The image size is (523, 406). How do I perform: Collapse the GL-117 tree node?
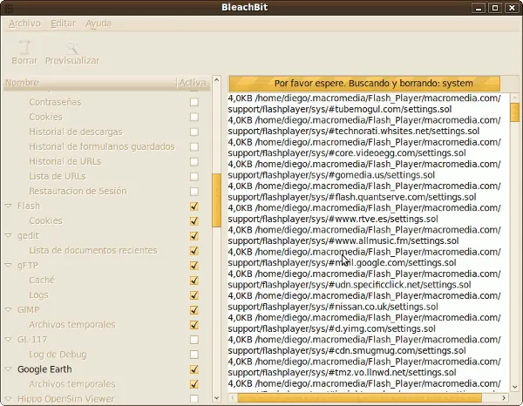pos(9,340)
